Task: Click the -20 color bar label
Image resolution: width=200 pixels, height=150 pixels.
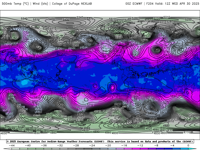Action: click(108, 145)
